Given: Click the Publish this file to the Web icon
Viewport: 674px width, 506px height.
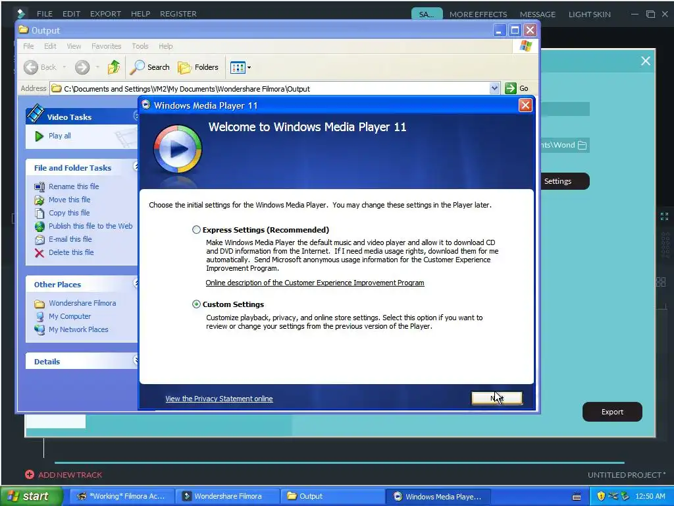Looking at the screenshot, I should coord(39,227).
